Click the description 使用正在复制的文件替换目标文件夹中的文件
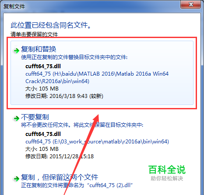 coord(74,57)
